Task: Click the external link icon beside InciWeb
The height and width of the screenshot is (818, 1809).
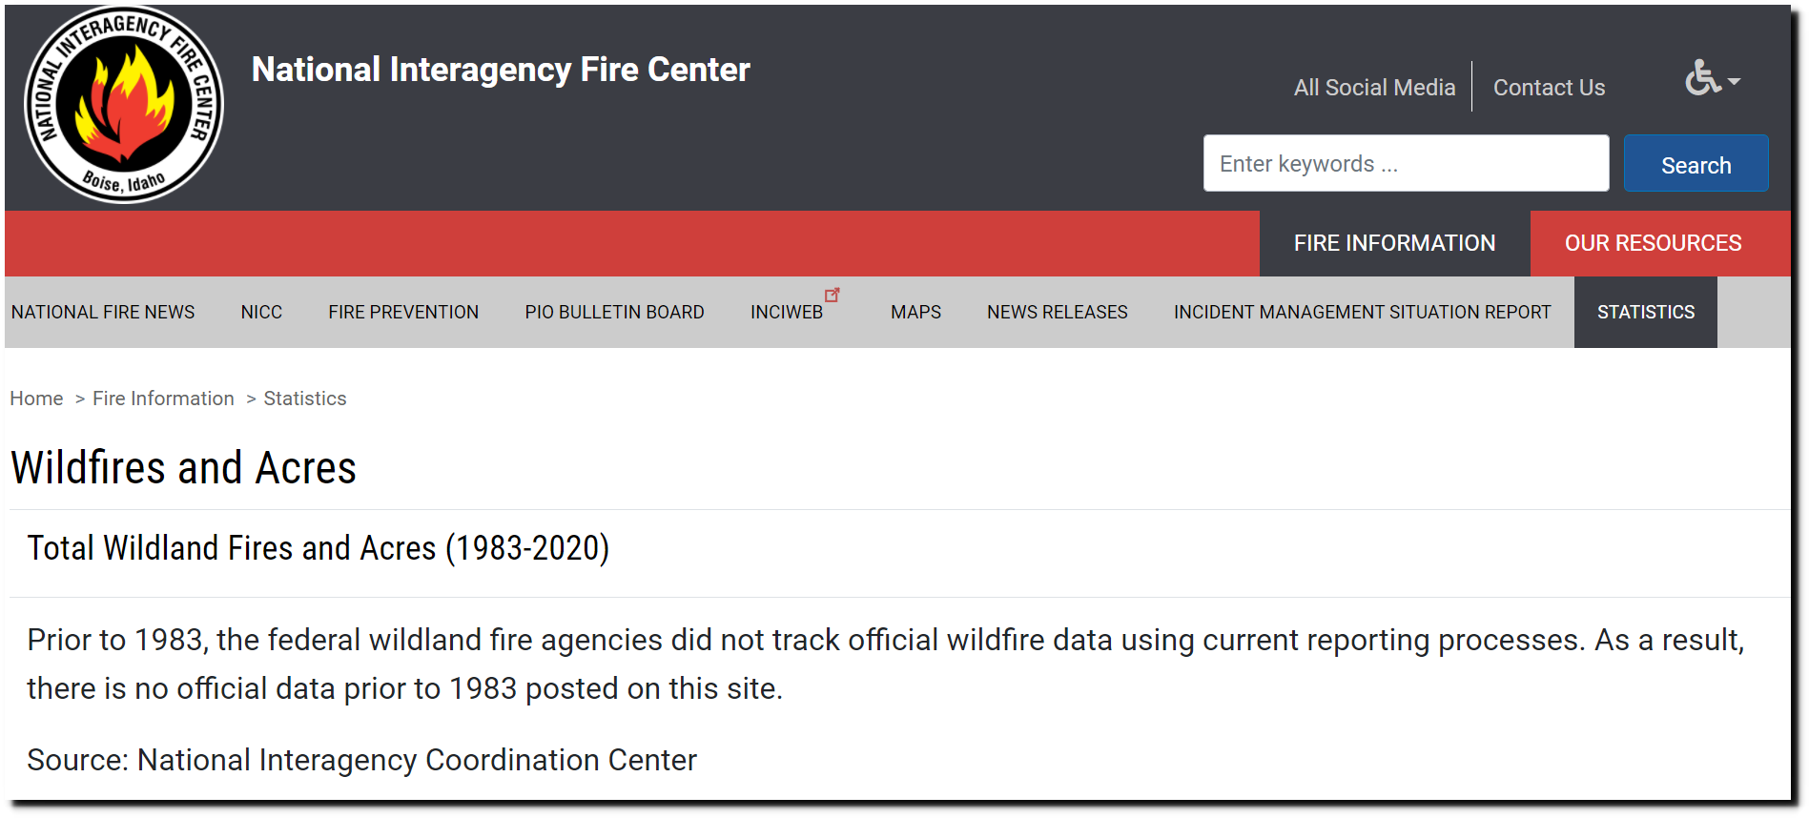Action: (x=833, y=296)
